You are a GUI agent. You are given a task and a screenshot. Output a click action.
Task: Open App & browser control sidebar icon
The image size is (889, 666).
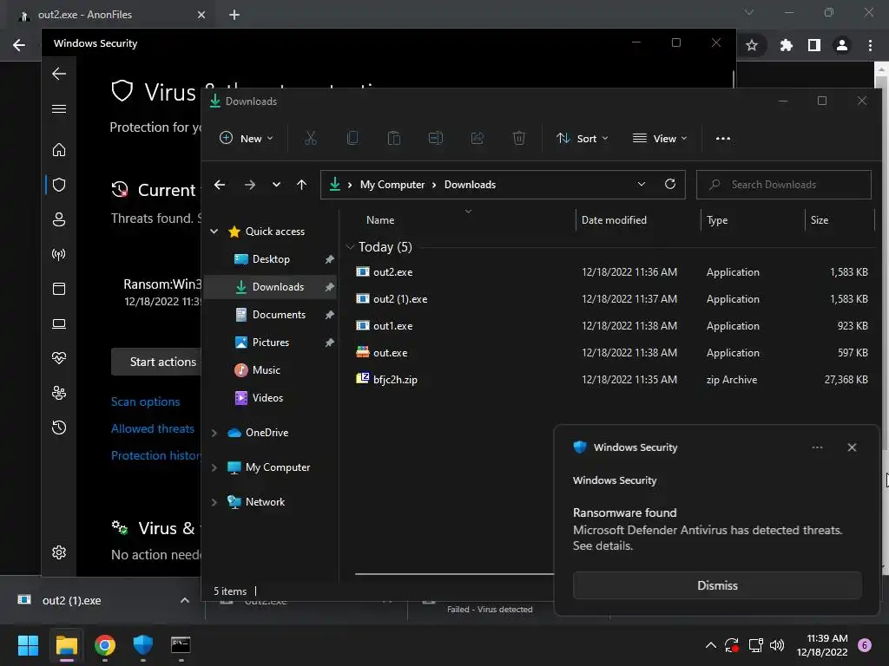pos(59,289)
